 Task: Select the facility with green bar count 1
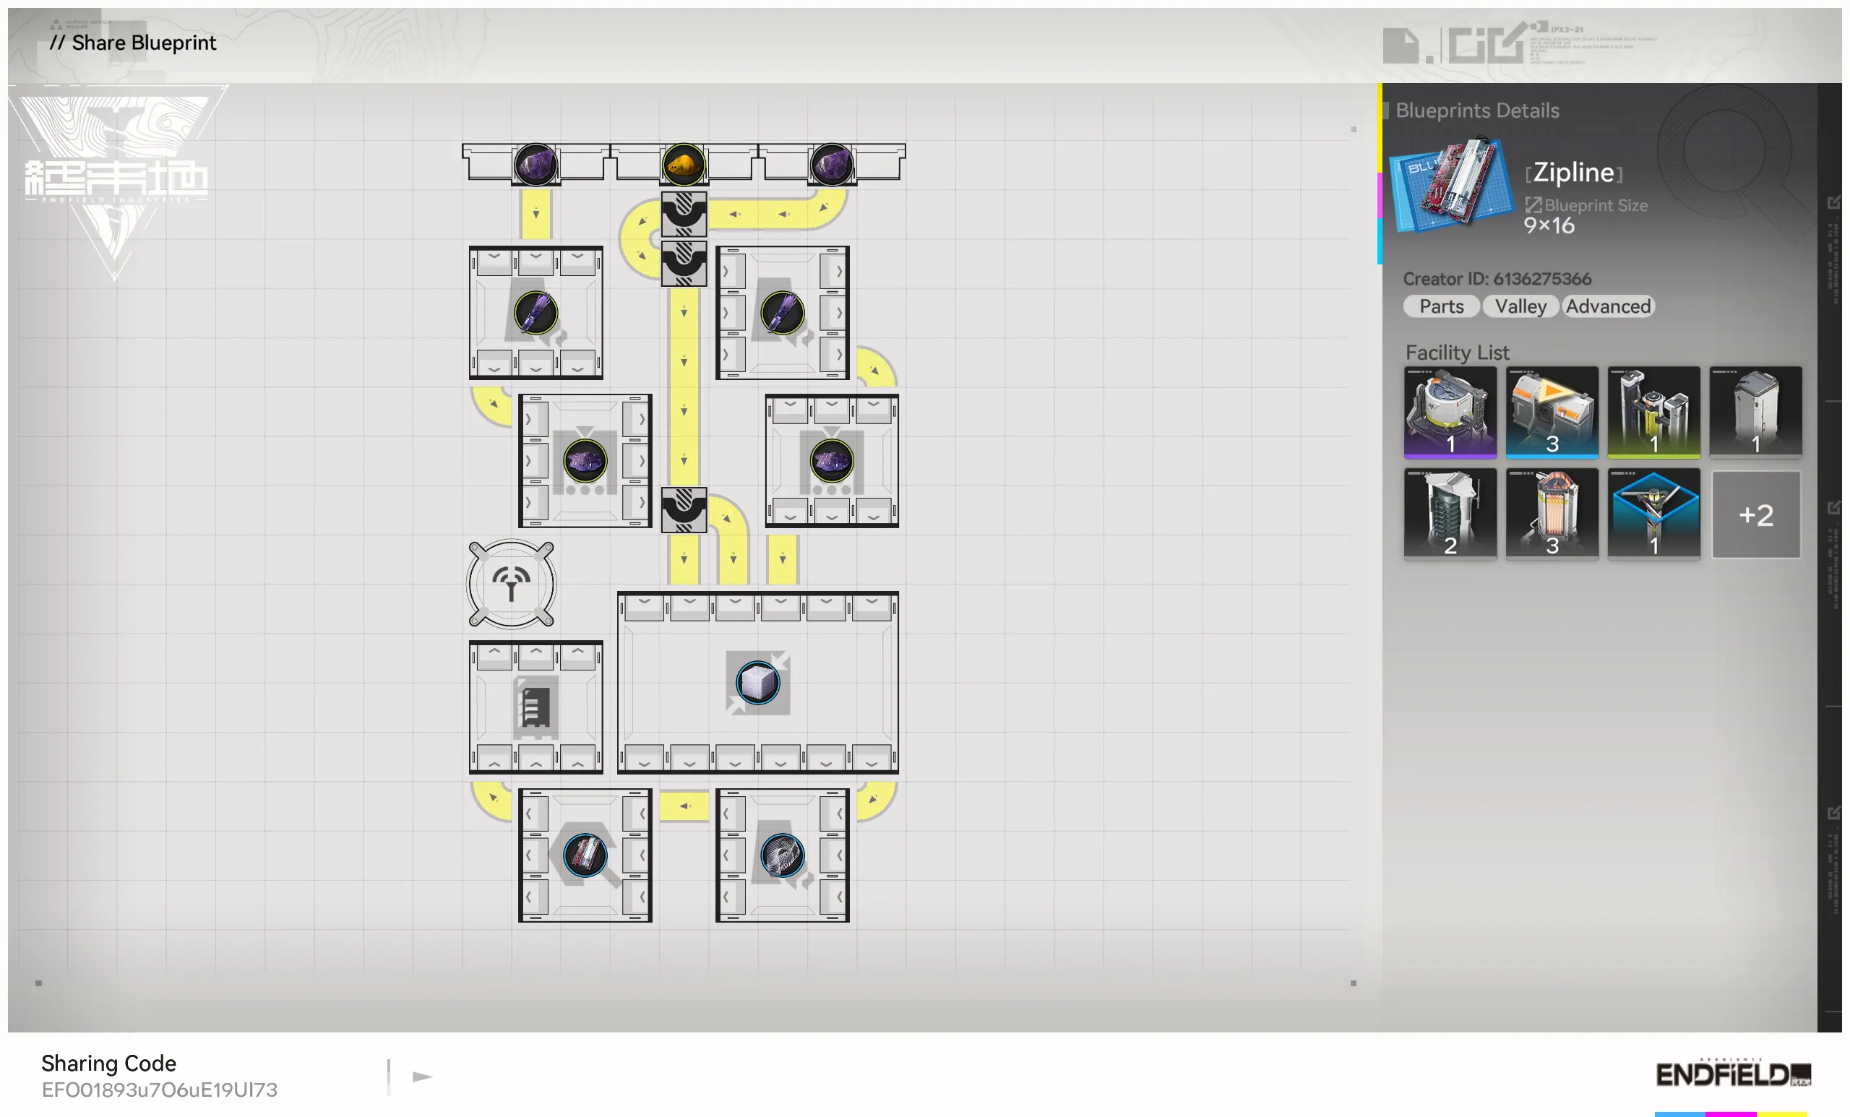point(1653,412)
